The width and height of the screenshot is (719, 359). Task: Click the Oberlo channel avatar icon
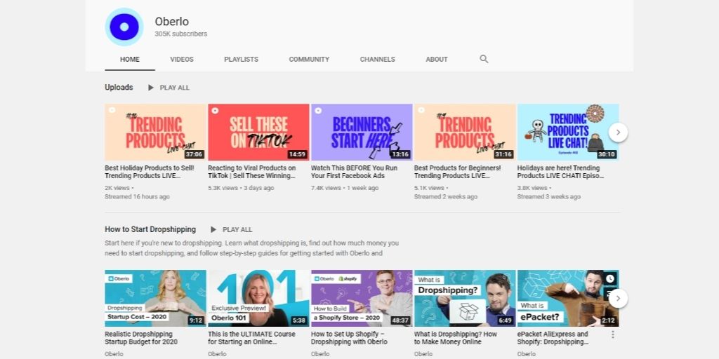pyautogui.click(x=124, y=27)
